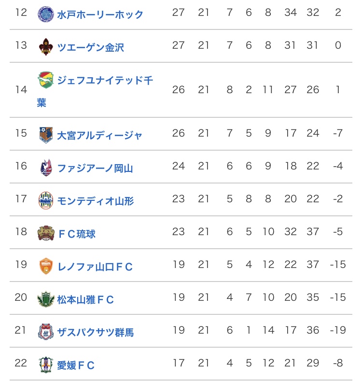Click the FC Ryukyu shisa crest
The width and height of the screenshot is (362, 381).
(x=46, y=233)
